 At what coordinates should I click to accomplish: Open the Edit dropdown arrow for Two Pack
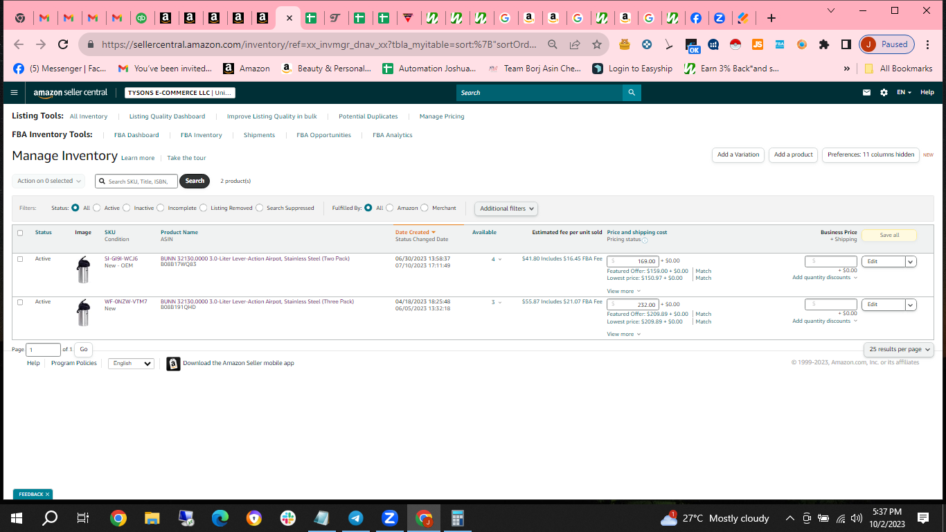[911, 262]
